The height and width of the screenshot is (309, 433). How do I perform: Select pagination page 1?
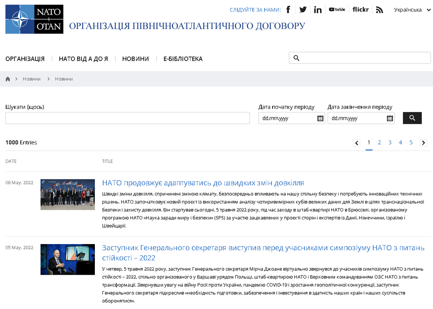click(x=369, y=143)
